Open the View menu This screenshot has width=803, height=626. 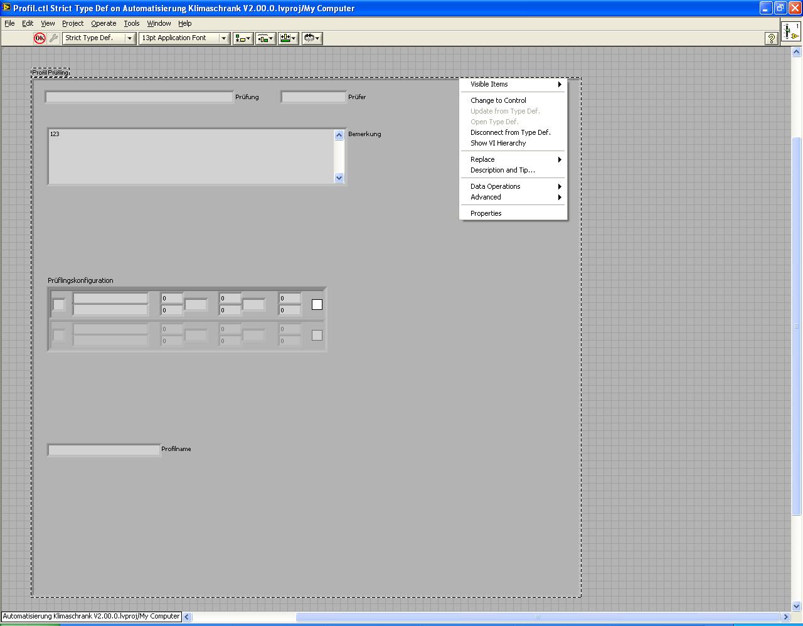point(48,23)
